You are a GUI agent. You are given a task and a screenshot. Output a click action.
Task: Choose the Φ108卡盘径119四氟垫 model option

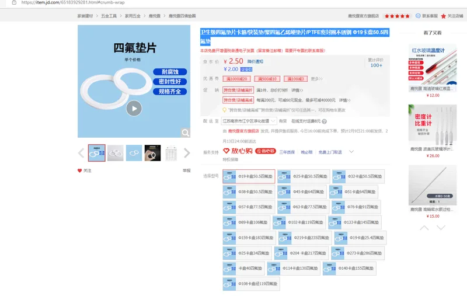251,284
